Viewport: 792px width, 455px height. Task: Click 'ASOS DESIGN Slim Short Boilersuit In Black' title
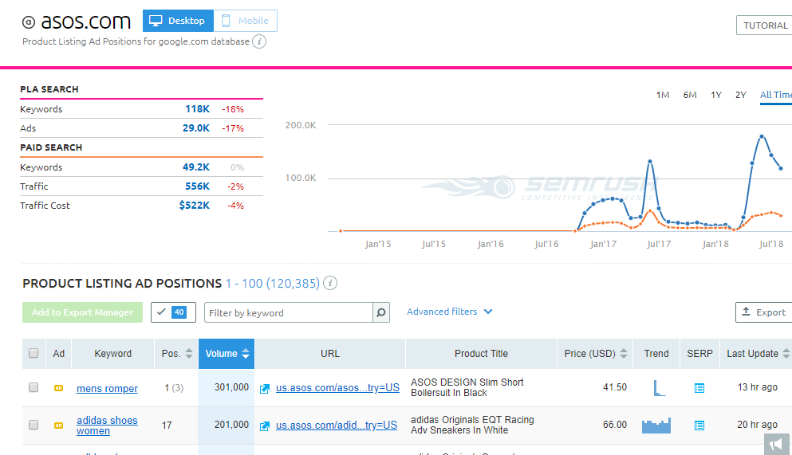467,387
